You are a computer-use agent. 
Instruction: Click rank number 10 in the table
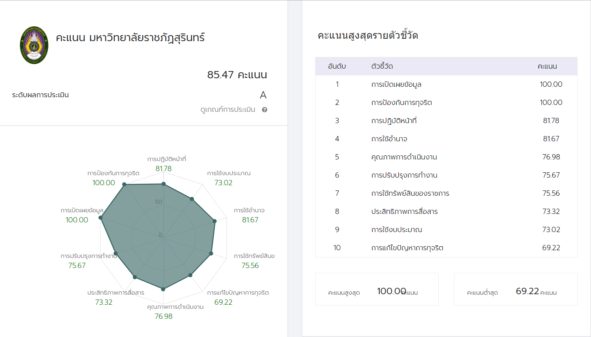point(337,248)
